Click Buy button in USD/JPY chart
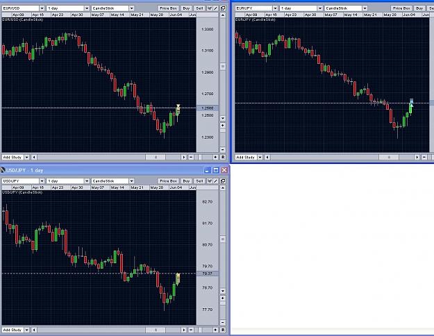The height and width of the screenshot is (336, 434). pos(186,181)
